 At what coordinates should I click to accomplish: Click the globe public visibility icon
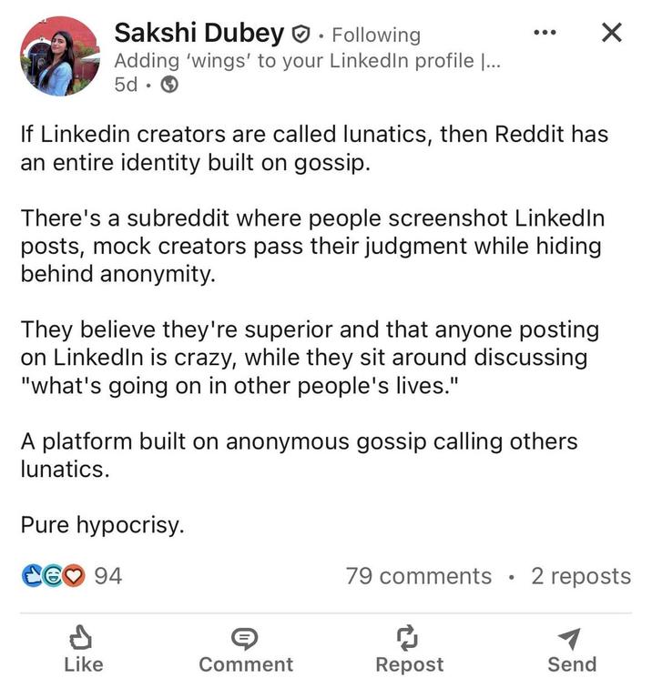169,86
